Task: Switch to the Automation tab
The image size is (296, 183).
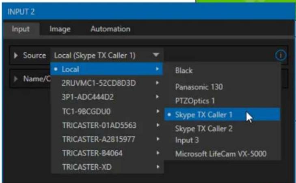Action: 110,29
